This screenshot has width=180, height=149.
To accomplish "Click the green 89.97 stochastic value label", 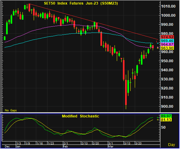I will tap(166, 116).
